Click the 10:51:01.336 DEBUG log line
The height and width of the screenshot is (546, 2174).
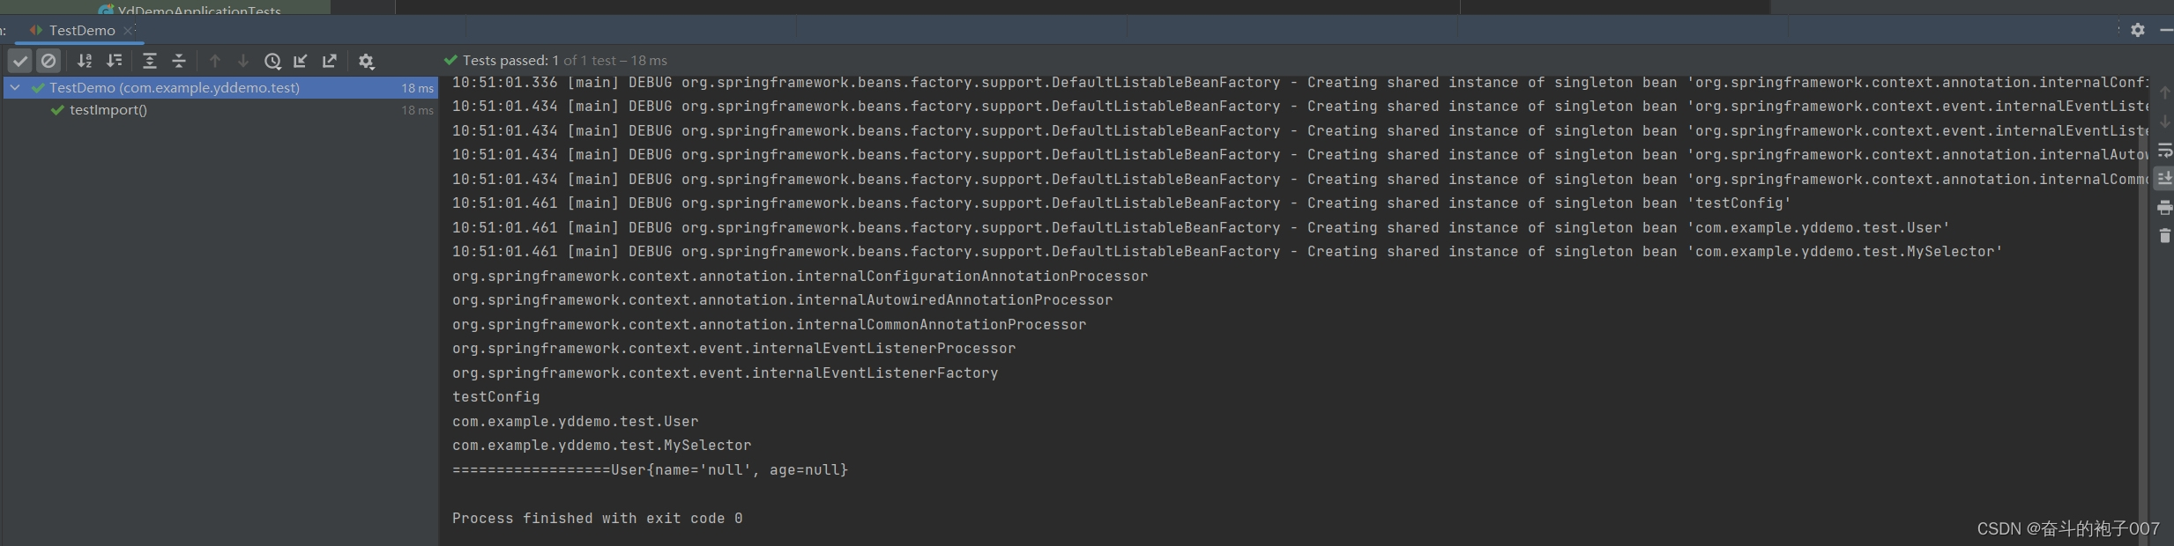(x=1300, y=83)
